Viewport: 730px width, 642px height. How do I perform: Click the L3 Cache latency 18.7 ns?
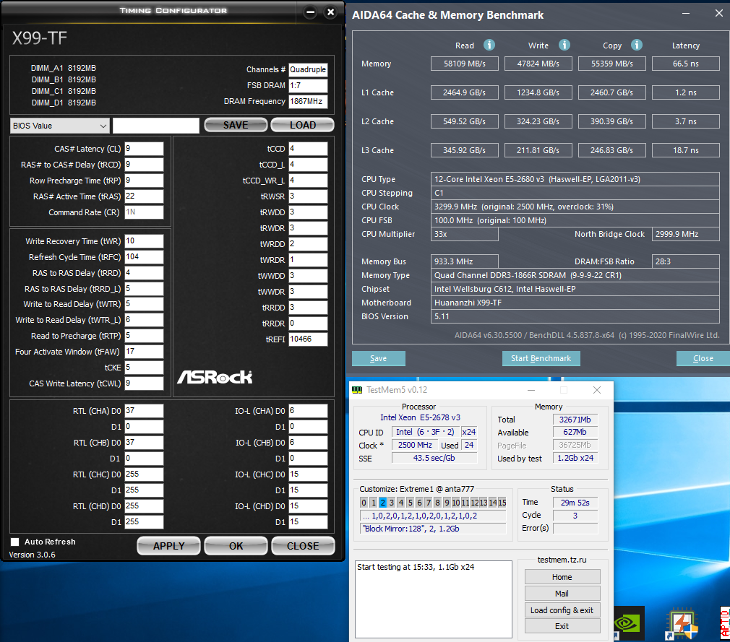tap(686, 150)
